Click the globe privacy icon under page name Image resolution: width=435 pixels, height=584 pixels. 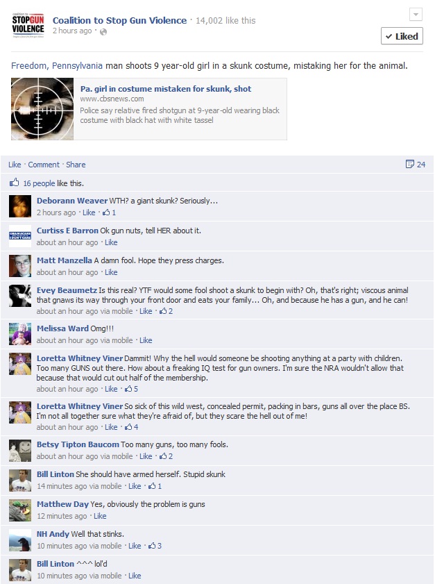(x=103, y=32)
